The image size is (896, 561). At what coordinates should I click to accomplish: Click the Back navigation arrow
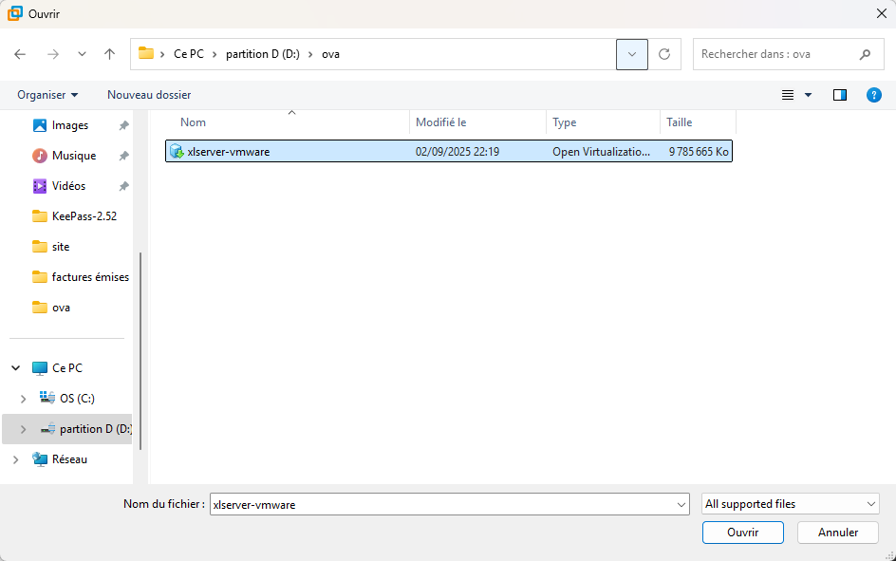tap(20, 54)
